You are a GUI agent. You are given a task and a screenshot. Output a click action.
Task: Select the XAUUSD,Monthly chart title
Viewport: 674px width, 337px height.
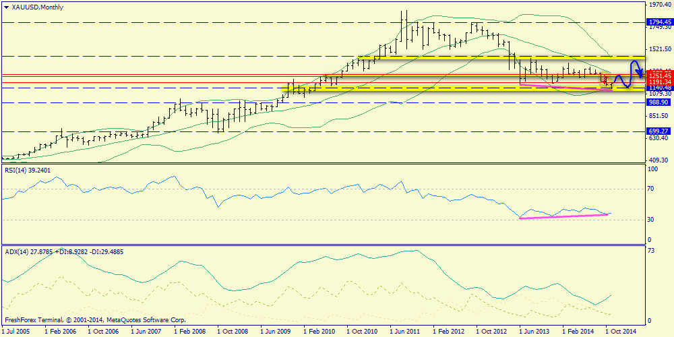[x=35, y=7]
